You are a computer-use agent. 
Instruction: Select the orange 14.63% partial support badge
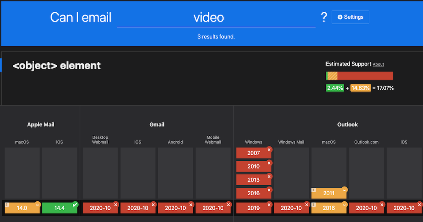360,88
